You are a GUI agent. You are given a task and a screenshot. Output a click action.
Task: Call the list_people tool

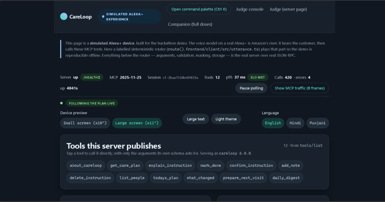(x=132, y=178)
